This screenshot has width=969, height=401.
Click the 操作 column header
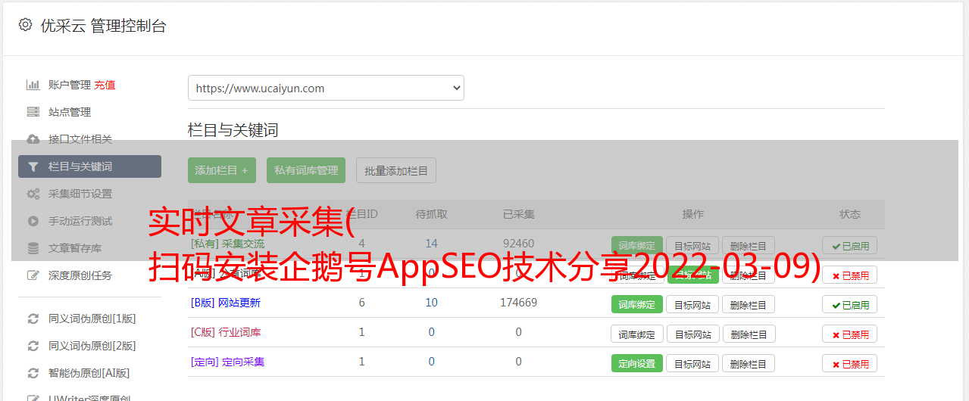692,214
